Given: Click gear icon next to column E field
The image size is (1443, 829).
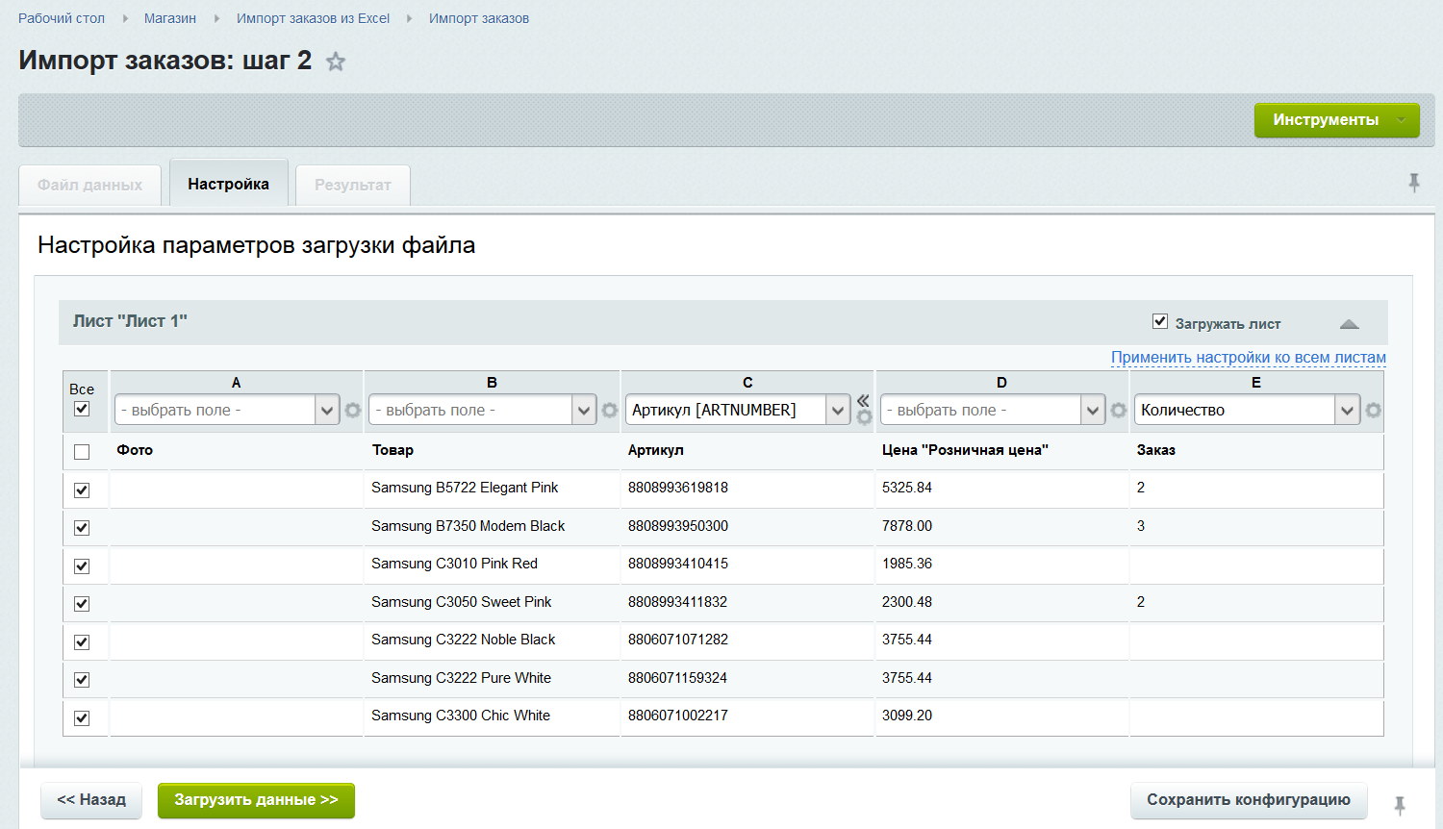Looking at the screenshot, I should click(x=1373, y=411).
